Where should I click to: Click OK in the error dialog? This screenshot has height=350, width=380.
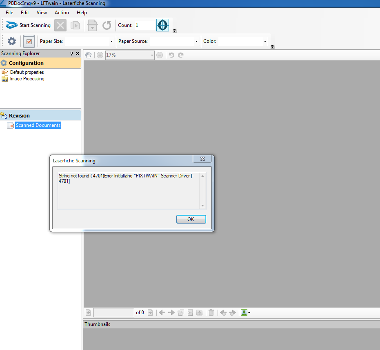coord(191,219)
